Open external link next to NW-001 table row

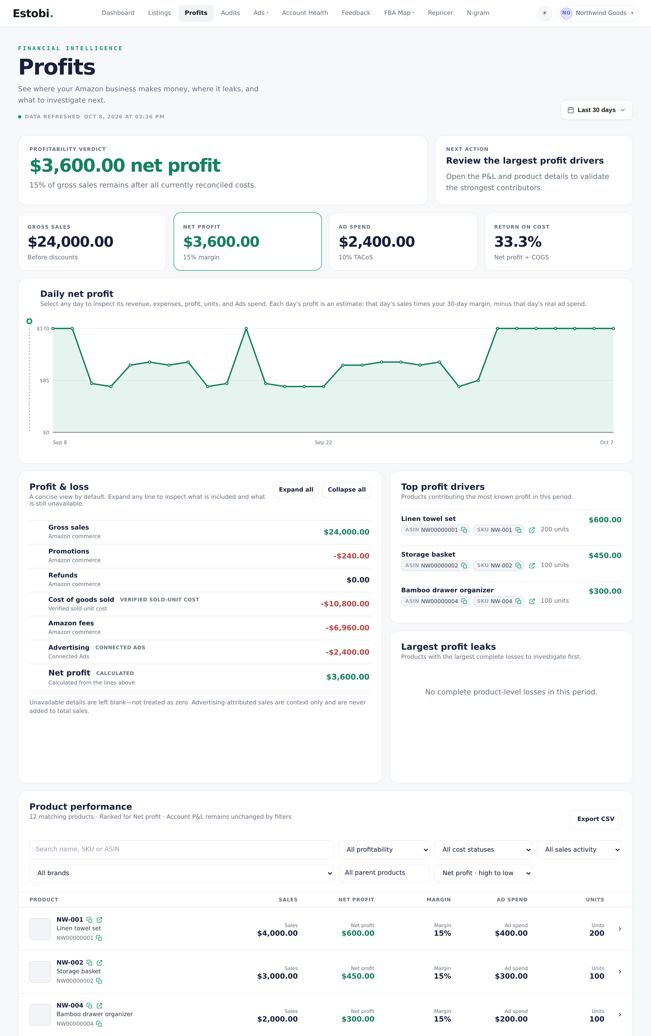99,919
